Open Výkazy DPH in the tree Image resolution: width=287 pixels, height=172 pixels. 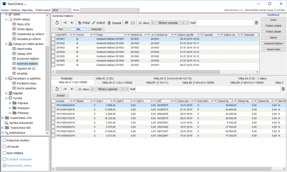click(24, 54)
